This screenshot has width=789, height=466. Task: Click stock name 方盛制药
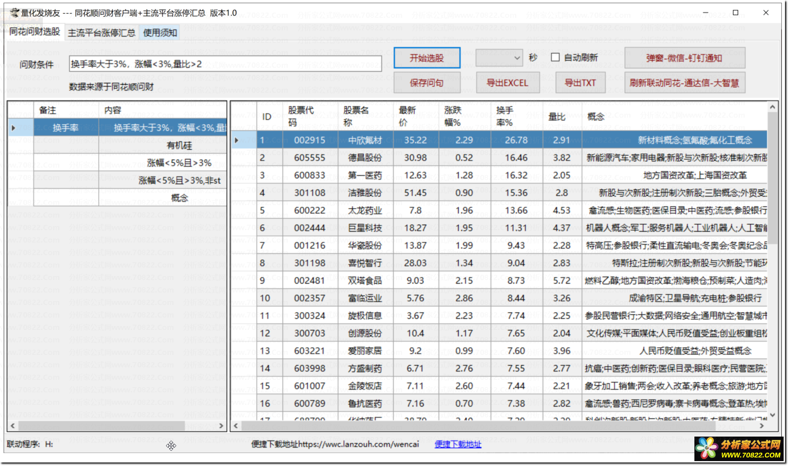click(x=365, y=368)
